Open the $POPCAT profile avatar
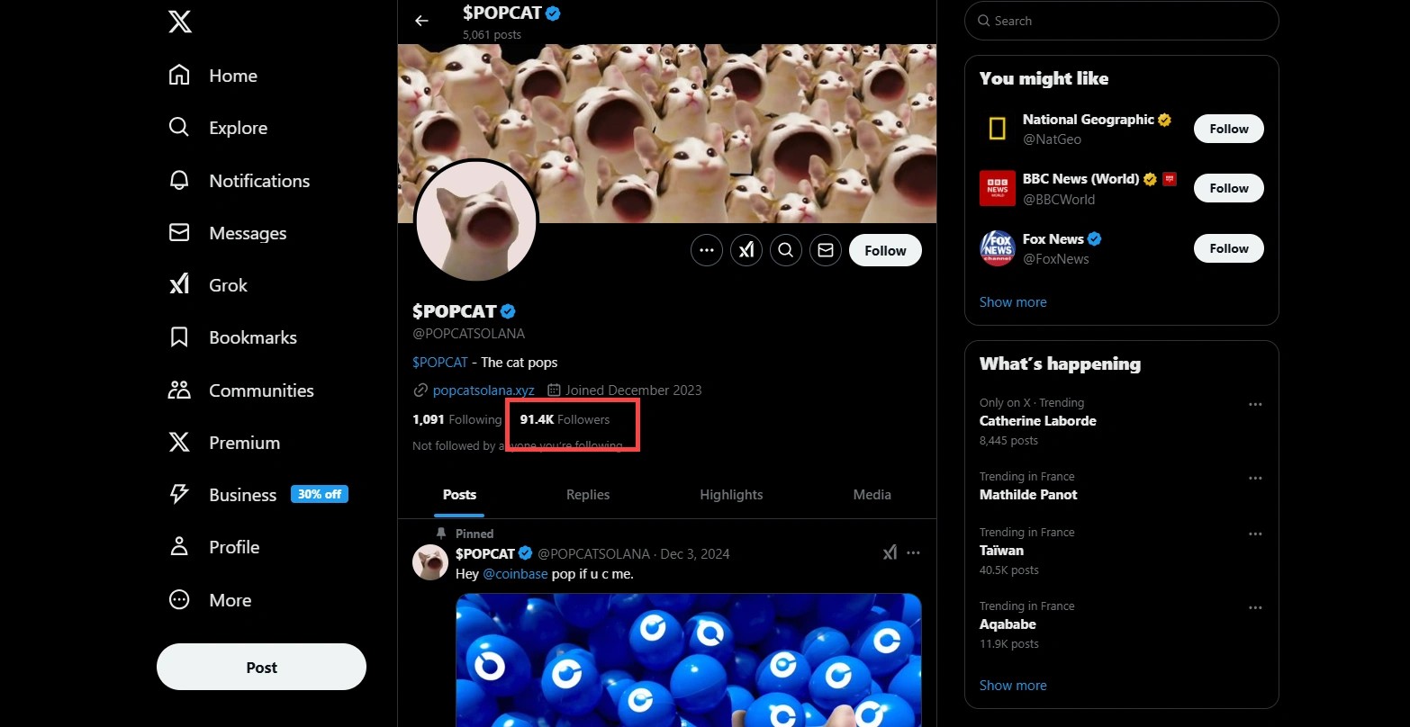1410x727 pixels. (475, 221)
